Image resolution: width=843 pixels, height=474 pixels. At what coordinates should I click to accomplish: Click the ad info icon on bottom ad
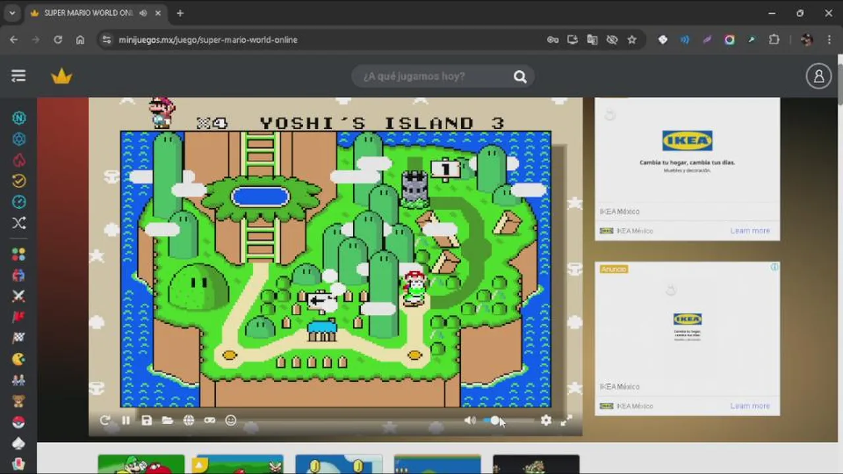(775, 267)
